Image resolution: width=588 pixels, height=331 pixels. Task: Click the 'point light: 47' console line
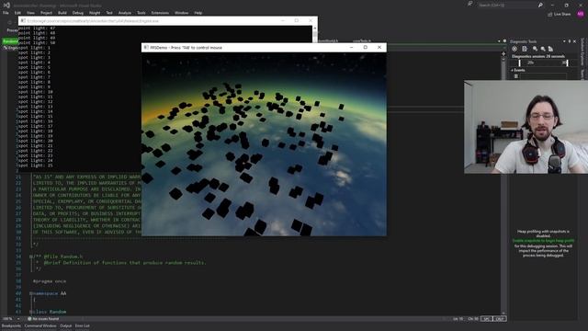point(37,29)
